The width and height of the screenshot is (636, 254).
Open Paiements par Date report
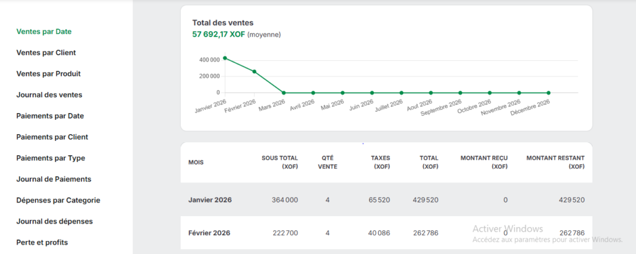[50, 116]
